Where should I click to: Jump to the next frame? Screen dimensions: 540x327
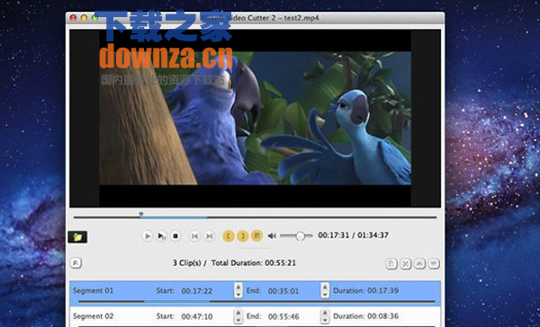209,236
